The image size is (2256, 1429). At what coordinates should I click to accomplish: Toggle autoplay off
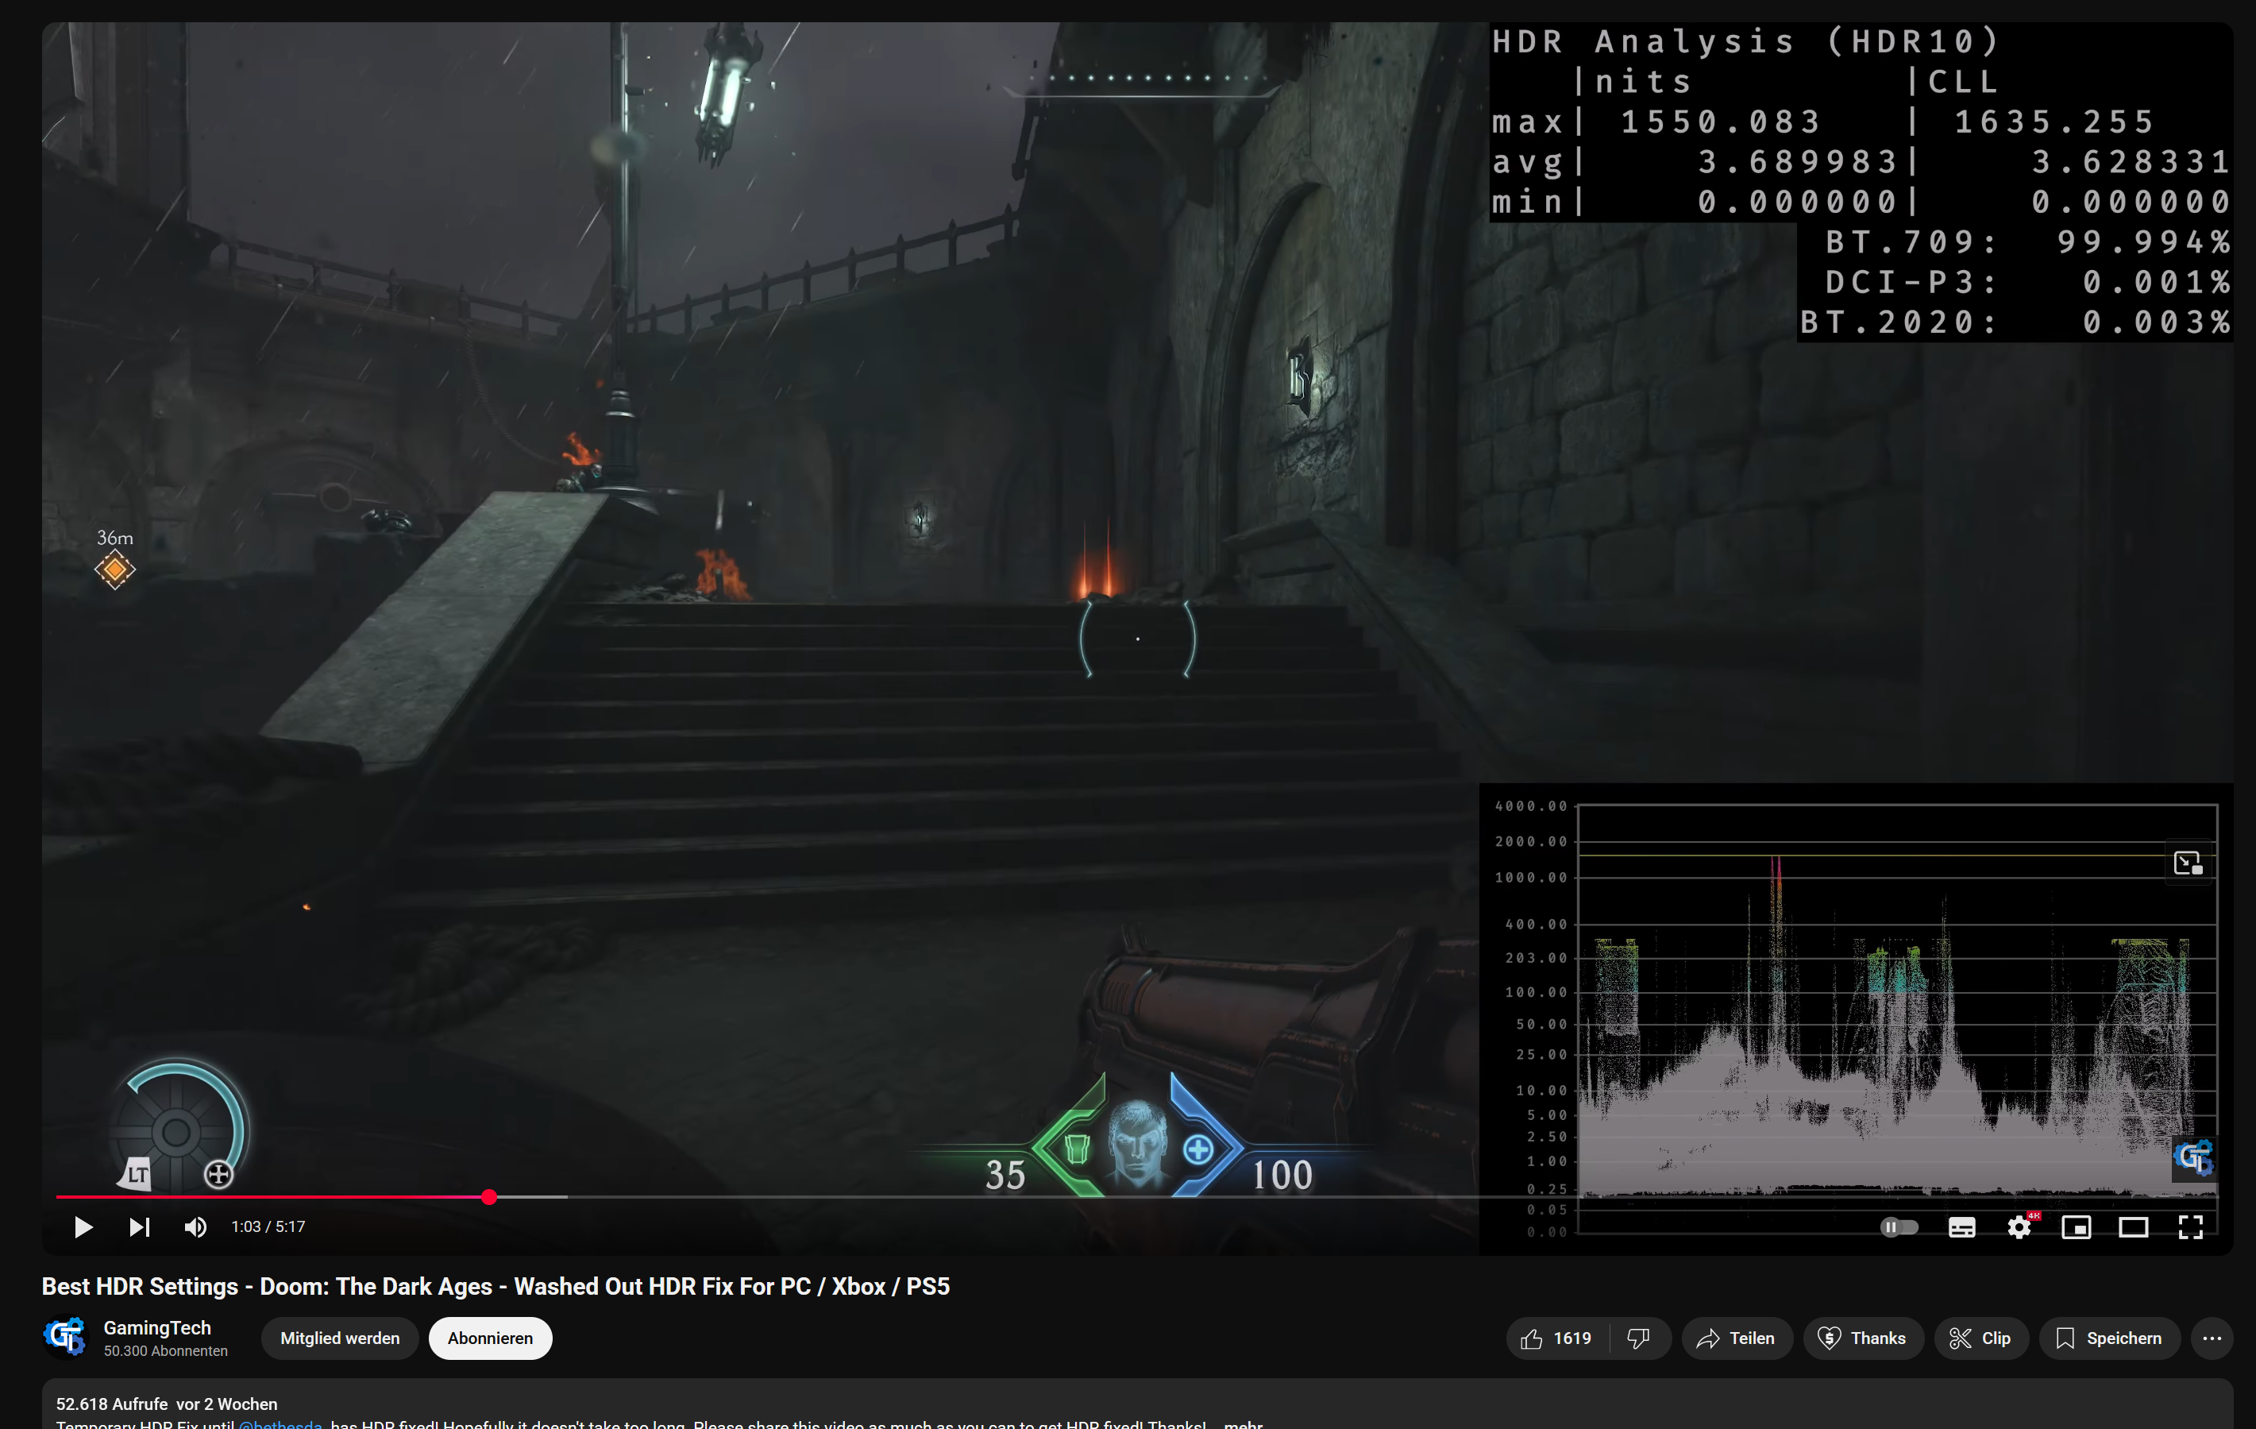pos(1901,1226)
